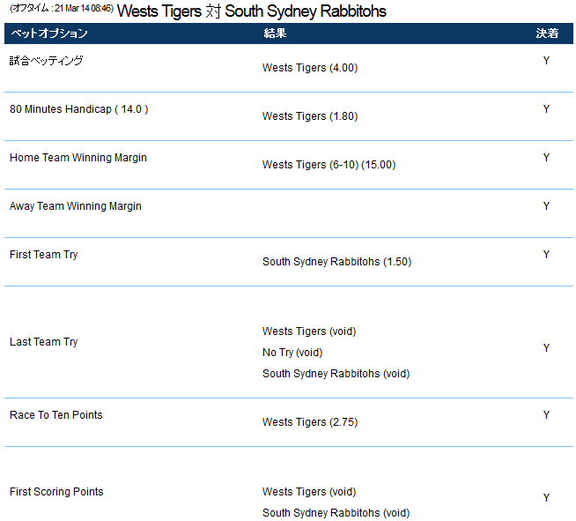
Task: Select the Last Team Try label
Action: pyautogui.click(x=43, y=342)
